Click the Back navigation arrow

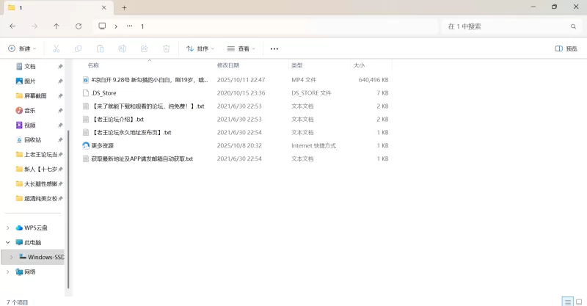click(12, 26)
